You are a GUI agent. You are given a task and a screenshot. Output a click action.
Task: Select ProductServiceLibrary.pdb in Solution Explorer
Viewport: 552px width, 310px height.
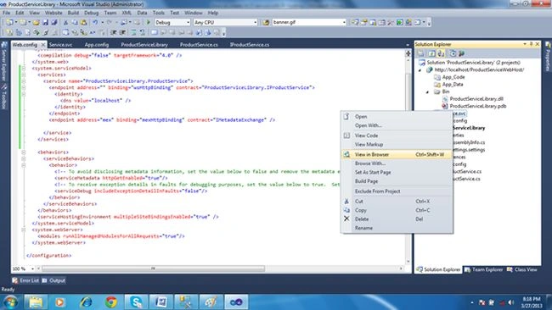478,106
